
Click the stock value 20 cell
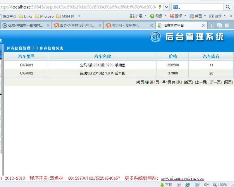coord(211,73)
